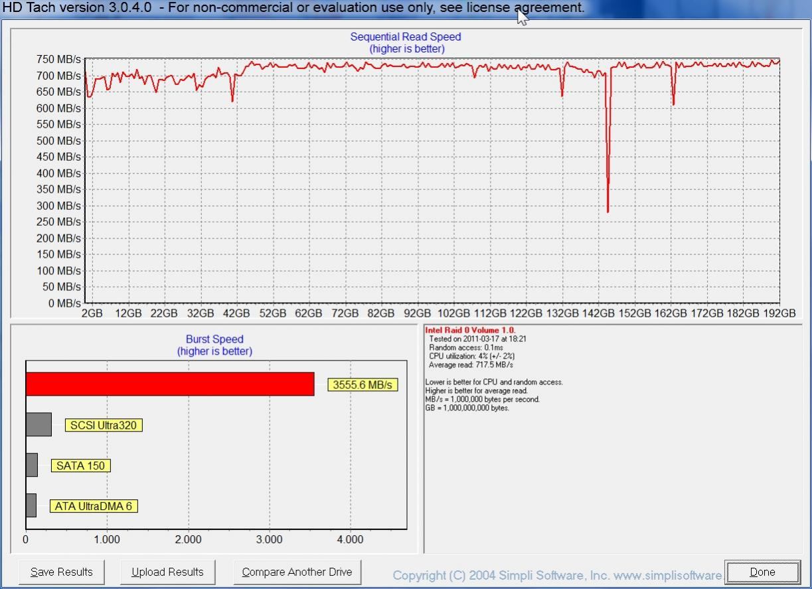Click the 'Tested on 2011-03-17 at 18:21' line
The height and width of the screenshot is (589, 812).
(x=477, y=339)
